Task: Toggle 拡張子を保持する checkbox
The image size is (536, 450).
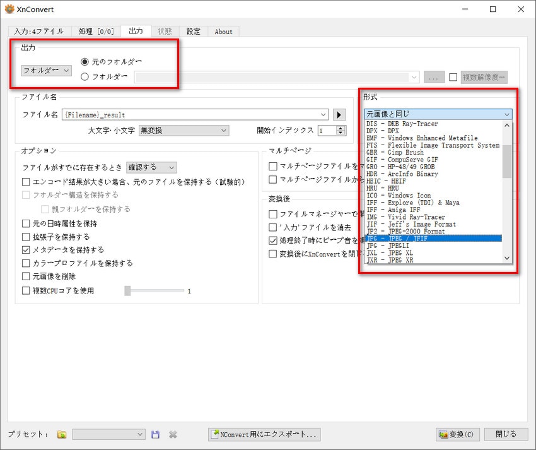Action: pyautogui.click(x=26, y=237)
